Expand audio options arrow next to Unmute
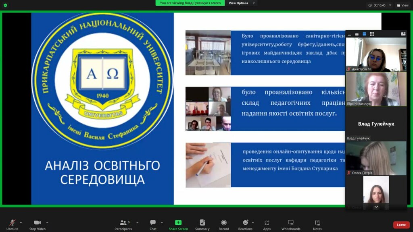The width and height of the screenshot is (413, 232). pos(21,222)
